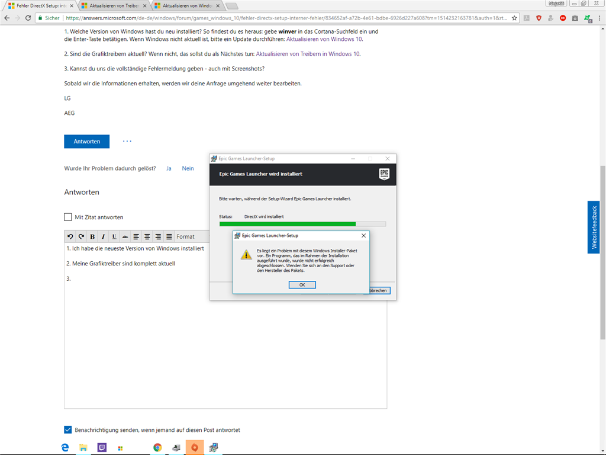Image resolution: width=606 pixels, height=455 pixels.
Task: Align reply text to the right
Action: 158,236
